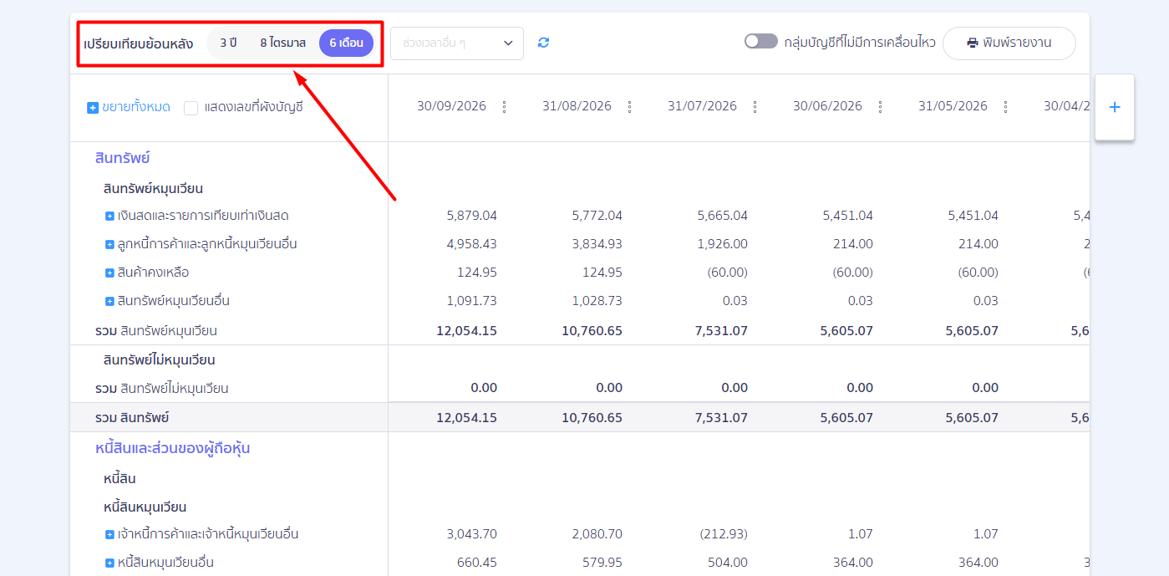Expand the เงินสดและรายการเทียบเท่าเงินสด row
This screenshot has height=576, width=1169.
[x=109, y=216]
